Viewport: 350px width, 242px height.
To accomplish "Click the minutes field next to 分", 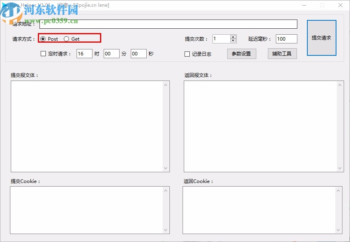I will pos(111,53).
